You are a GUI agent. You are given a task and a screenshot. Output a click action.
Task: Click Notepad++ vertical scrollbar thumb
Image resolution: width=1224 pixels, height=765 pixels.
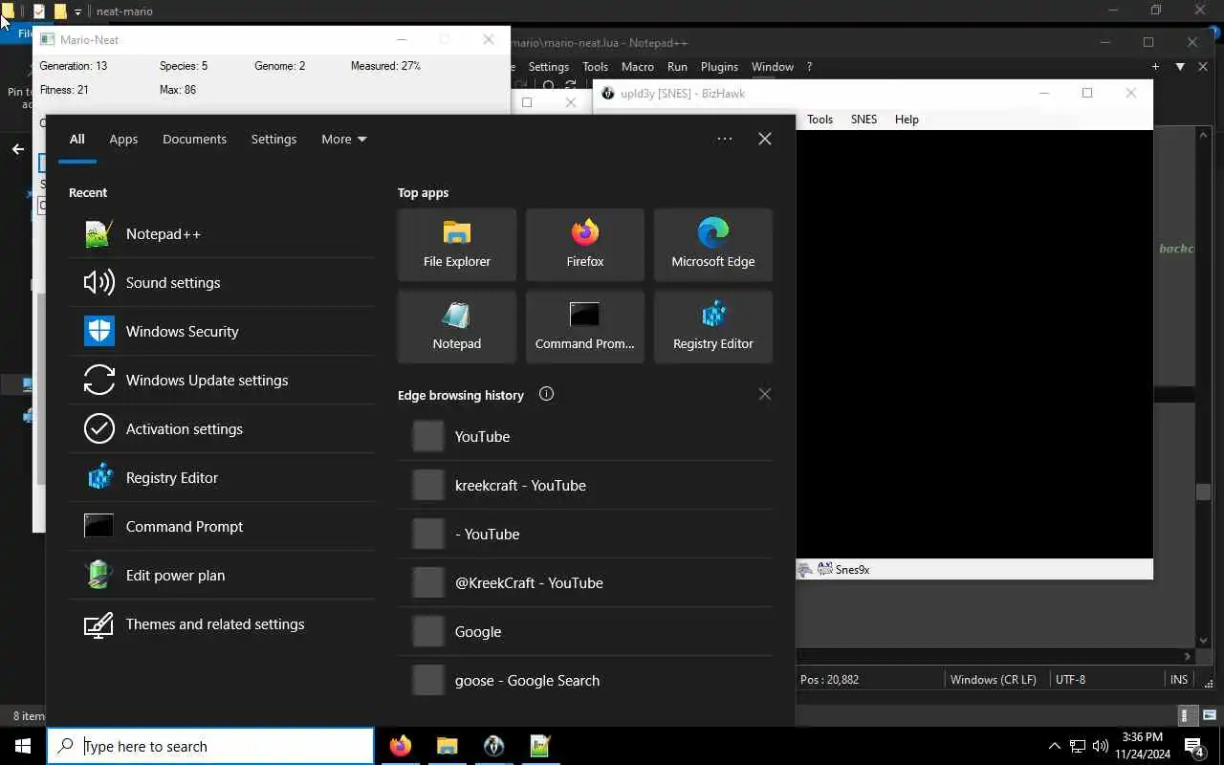[1204, 492]
